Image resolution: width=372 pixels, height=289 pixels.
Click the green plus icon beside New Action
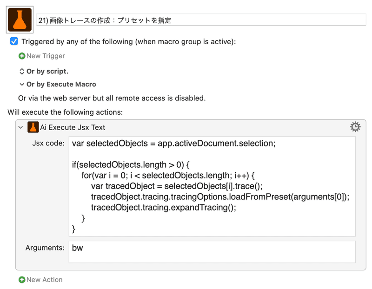pos(22,280)
